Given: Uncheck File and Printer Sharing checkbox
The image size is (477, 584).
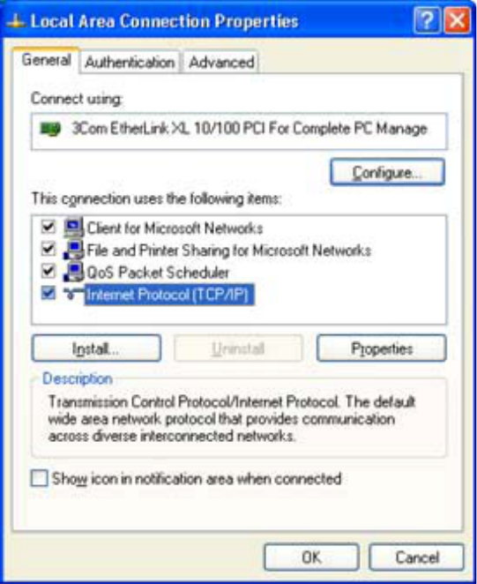Looking at the screenshot, I should (x=48, y=249).
